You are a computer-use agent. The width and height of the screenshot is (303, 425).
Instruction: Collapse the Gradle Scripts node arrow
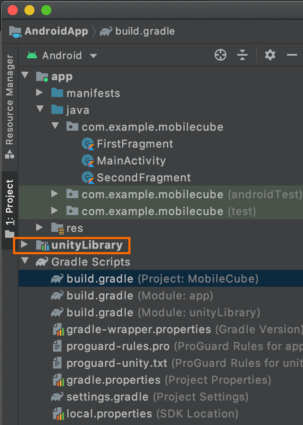(25, 261)
